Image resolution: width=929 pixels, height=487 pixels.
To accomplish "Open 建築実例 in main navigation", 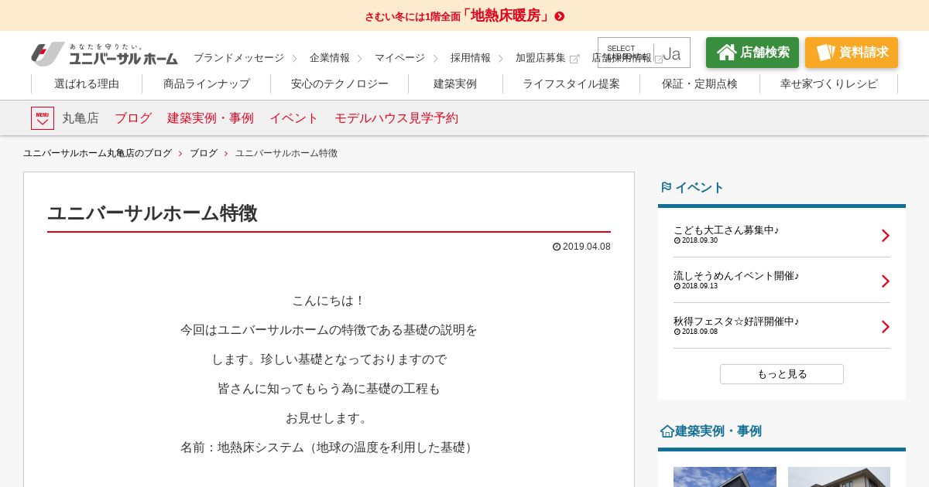I will [x=455, y=83].
